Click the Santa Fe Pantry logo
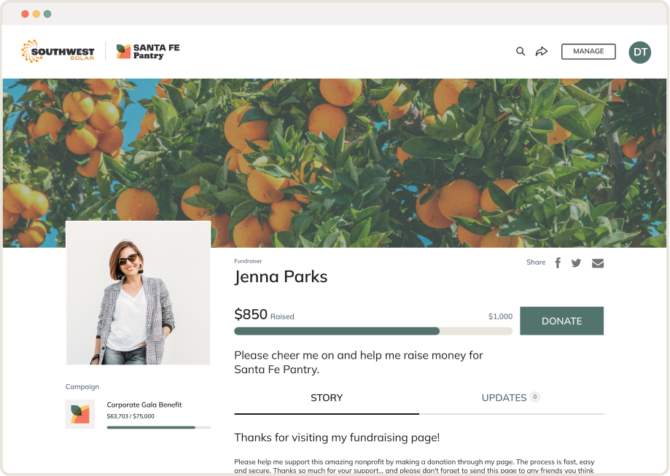This screenshot has width=670, height=476. [x=148, y=51]
